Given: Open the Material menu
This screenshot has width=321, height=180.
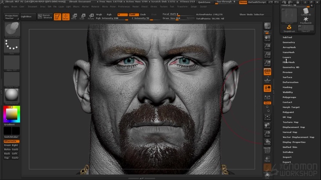Looking at the screenshot, I should pyautogui.click(x=95, y=7).
